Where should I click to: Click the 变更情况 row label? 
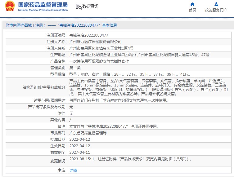pyautogui.click(x=58, y=161)
